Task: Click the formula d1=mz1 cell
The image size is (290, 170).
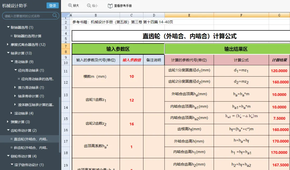Action: click(x=241, y=71)
